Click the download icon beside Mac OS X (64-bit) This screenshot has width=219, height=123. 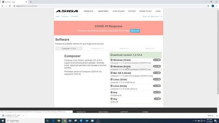[x=112, y=73]
